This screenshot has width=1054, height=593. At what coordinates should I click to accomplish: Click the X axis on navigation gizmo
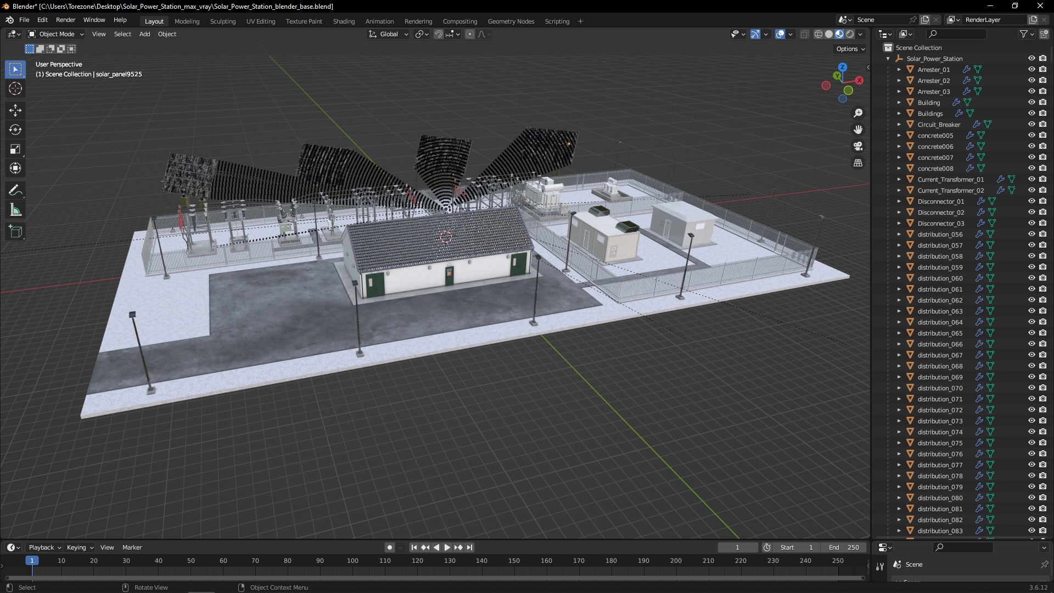click(859, 80)
